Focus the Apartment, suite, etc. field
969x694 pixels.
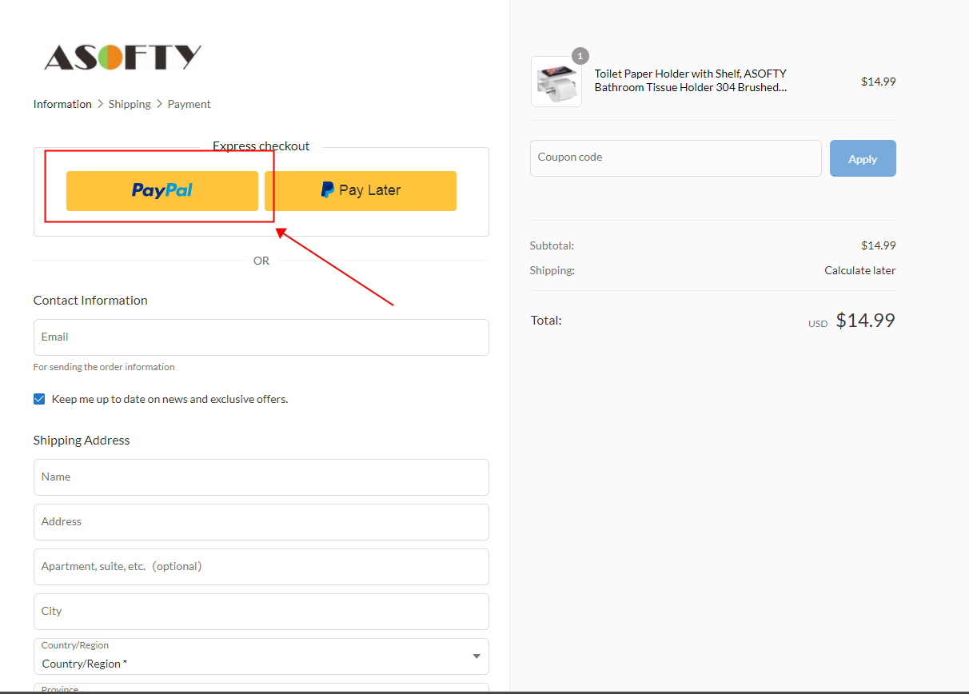pyautogui.click(x=261, y=567)
